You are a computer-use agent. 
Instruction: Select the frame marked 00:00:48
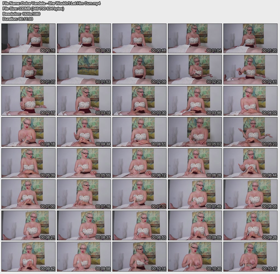(139, 38)
